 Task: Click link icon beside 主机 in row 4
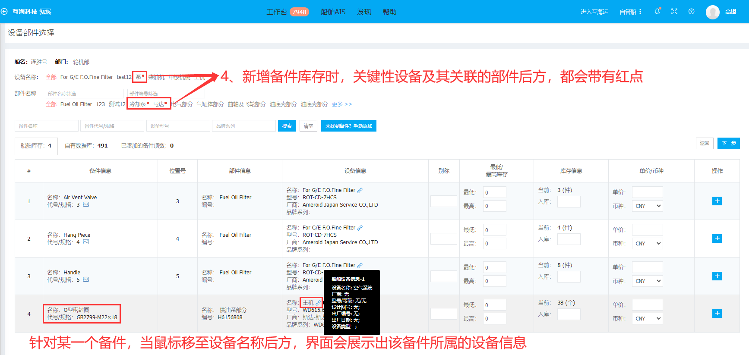(318, 303)
